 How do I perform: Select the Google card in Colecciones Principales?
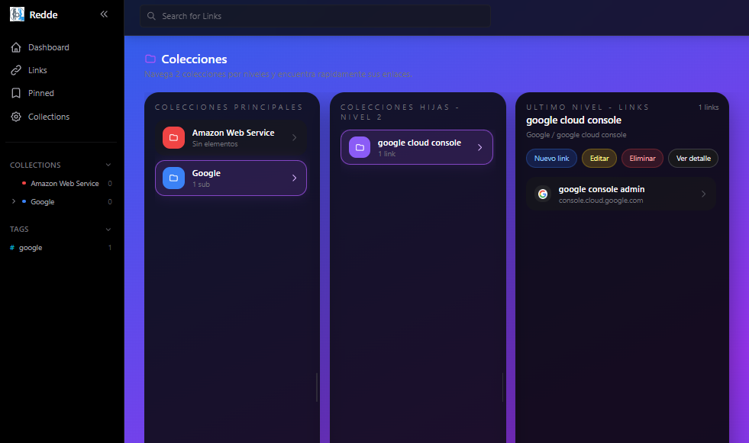tap(231, 178)
